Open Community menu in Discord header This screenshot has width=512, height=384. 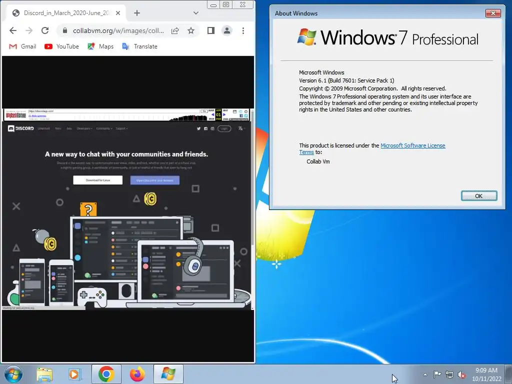104,128
